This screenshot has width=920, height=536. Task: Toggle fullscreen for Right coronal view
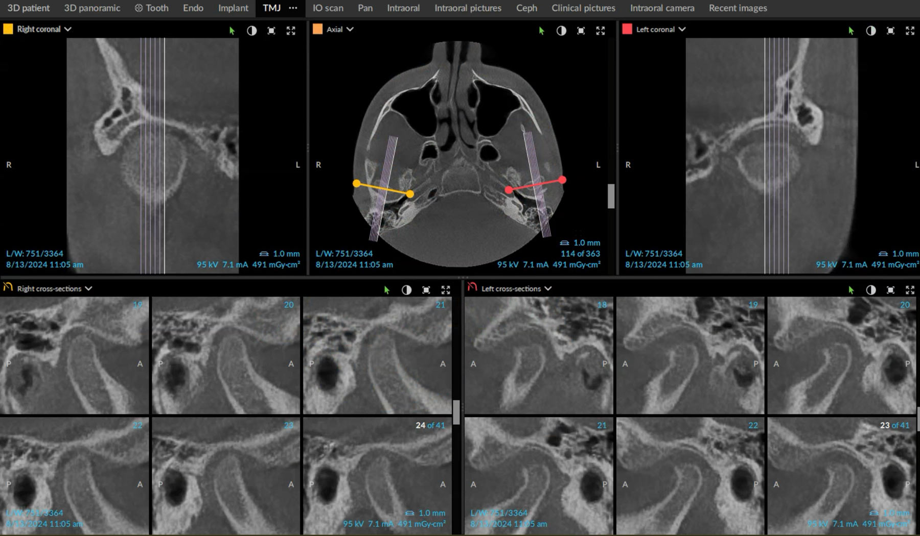tap(291, 31)
